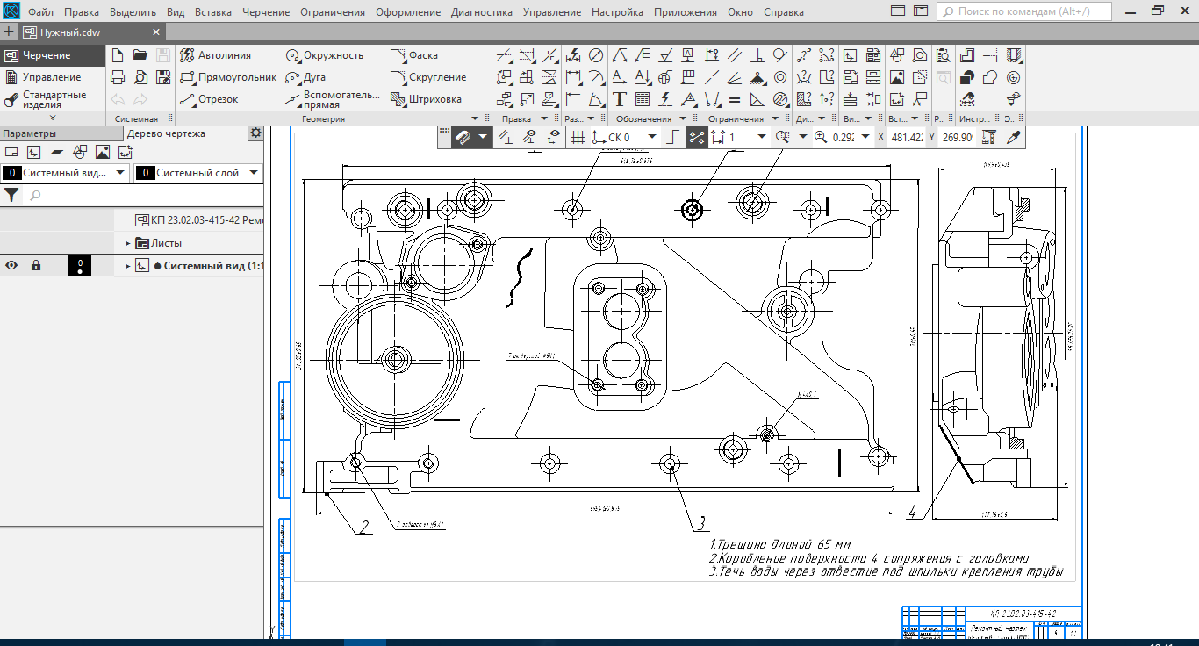Click the X coordinate field 481.42
1199x646 pixels.
[x=906, y=137]
